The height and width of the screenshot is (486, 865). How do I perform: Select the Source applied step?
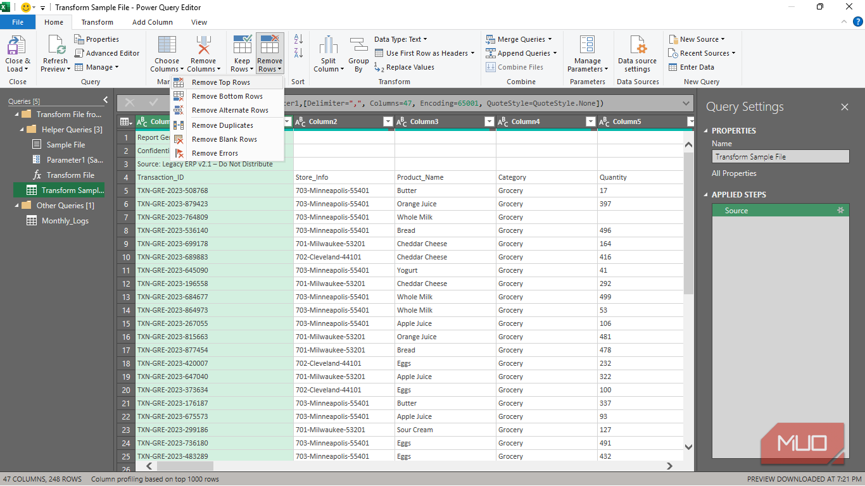780,211
